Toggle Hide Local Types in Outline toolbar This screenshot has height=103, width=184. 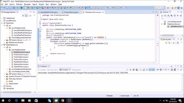pyautogui.click(x=181, y=15)
